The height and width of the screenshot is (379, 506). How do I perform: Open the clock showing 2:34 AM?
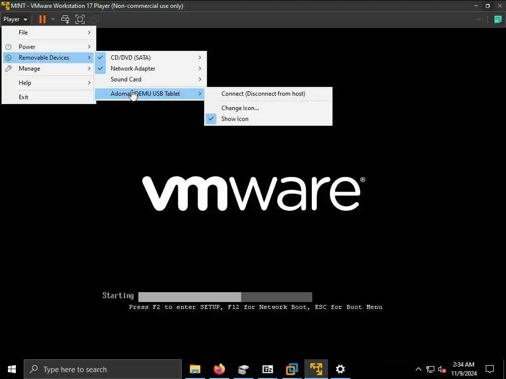464,369
